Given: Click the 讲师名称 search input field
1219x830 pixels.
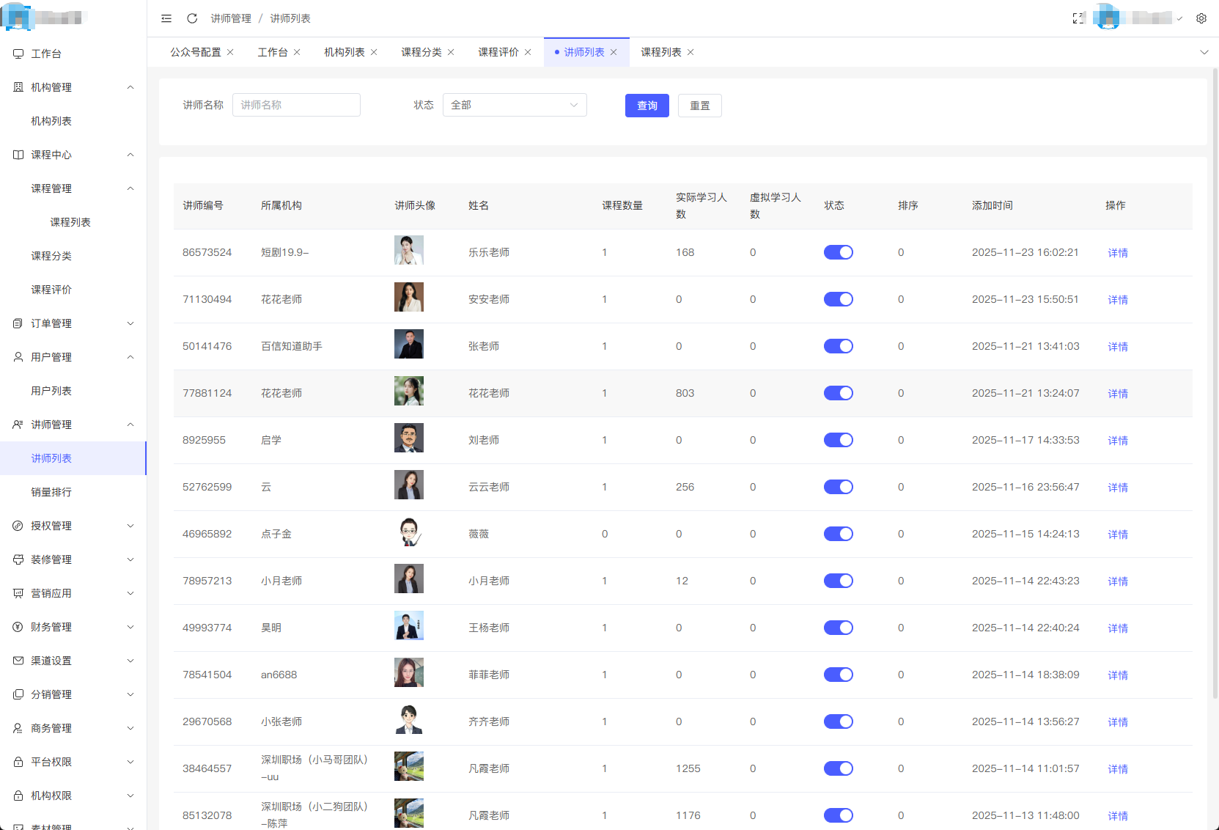Looking at the screenshot, I should point(296,105).
